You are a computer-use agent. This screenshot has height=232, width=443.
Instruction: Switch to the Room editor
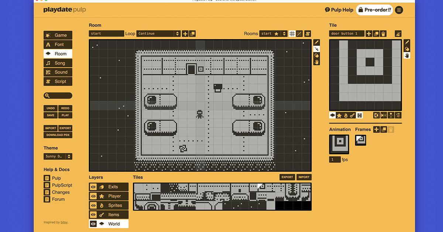pos(58,54)
